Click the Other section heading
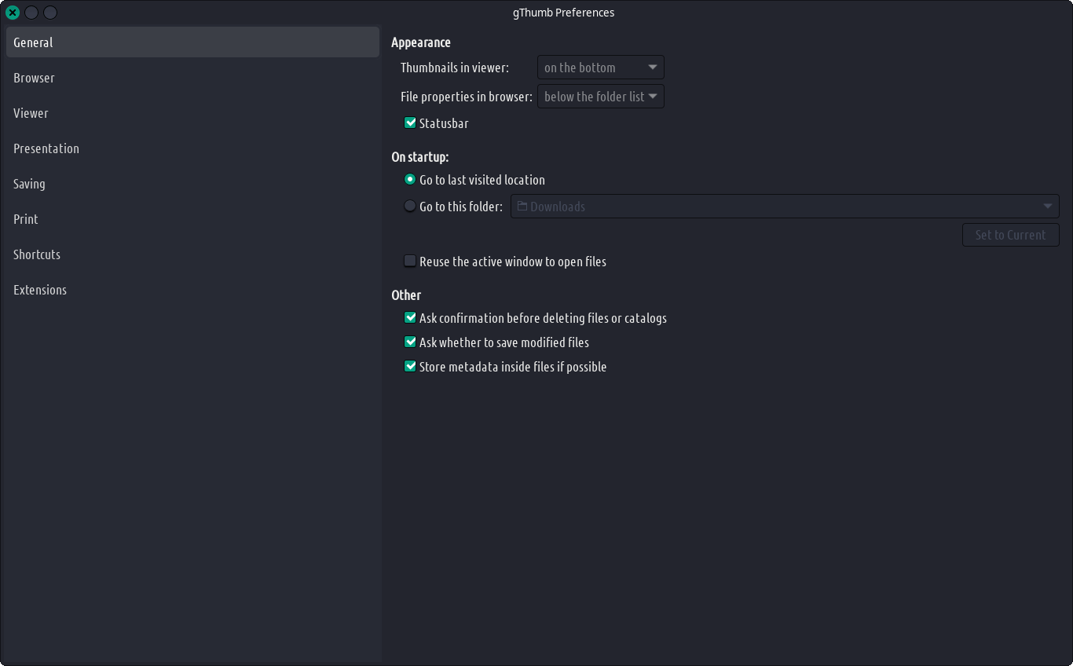Screen dimensions: 1073x666 pyautogui.click(x=406, y=295)
